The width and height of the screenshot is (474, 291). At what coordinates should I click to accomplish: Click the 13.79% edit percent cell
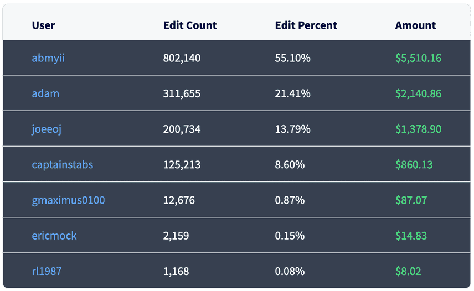(292, 129)
